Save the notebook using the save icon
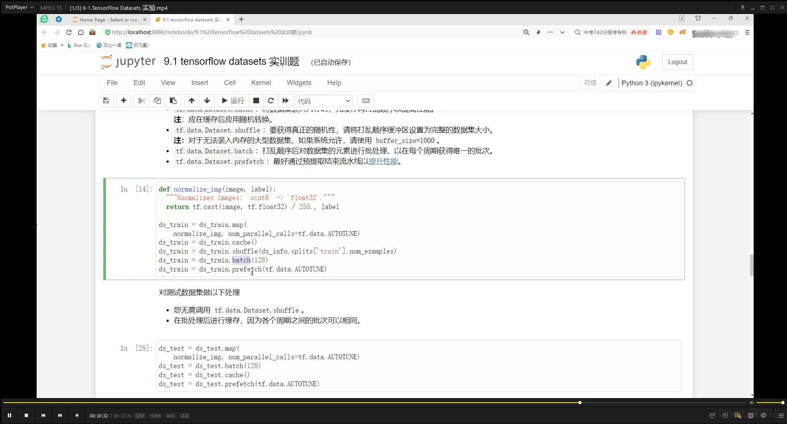The width and height of the screenshot is (787, 424). [x=106, y=101]
